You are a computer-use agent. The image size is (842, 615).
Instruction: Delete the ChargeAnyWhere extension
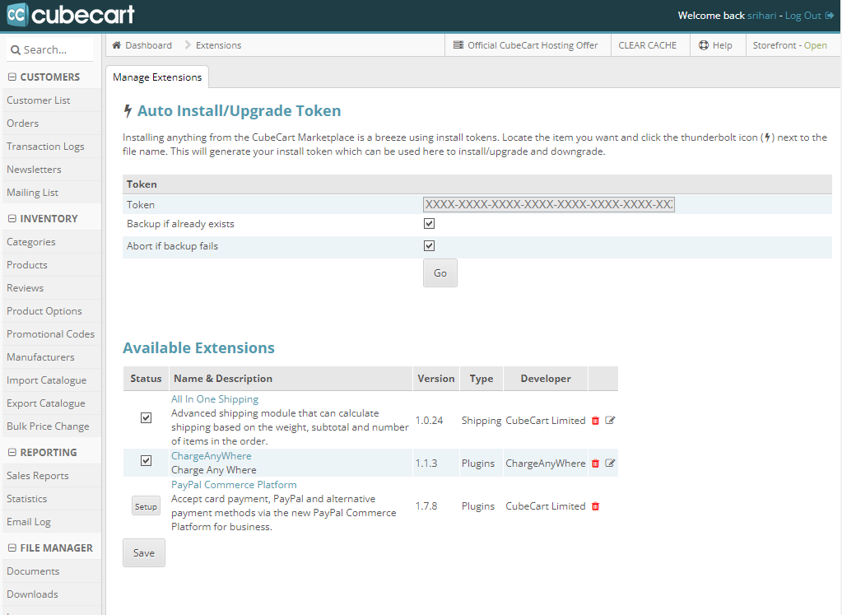pyautogui.click(x=595, y=463)
